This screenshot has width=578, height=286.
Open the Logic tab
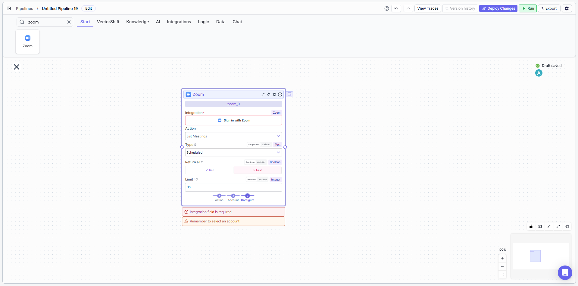click(204, 22)
